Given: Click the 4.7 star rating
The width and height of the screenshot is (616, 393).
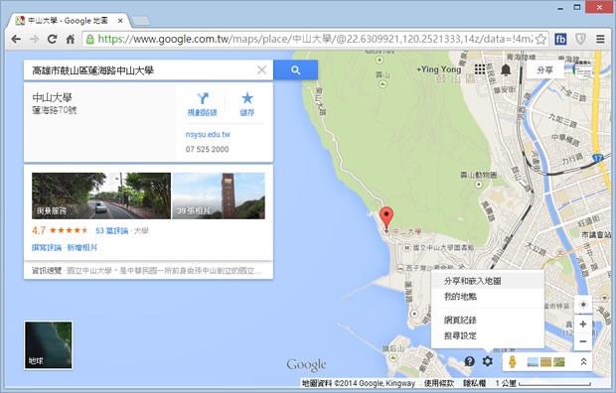Looking at the screenshot, I should [x=60, y=230].
